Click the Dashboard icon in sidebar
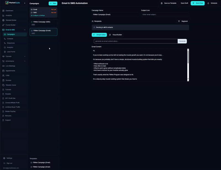221x170 pixels. pyautogui.click(x=3, y=11)
